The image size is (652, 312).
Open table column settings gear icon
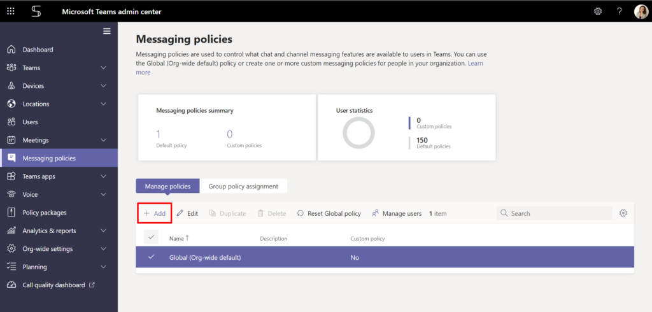[623, 213]
